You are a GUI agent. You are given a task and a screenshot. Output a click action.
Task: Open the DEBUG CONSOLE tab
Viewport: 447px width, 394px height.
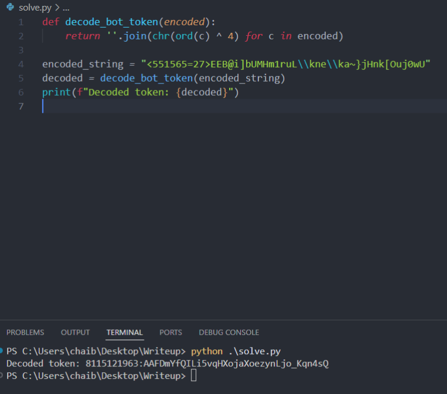(229, 332)
